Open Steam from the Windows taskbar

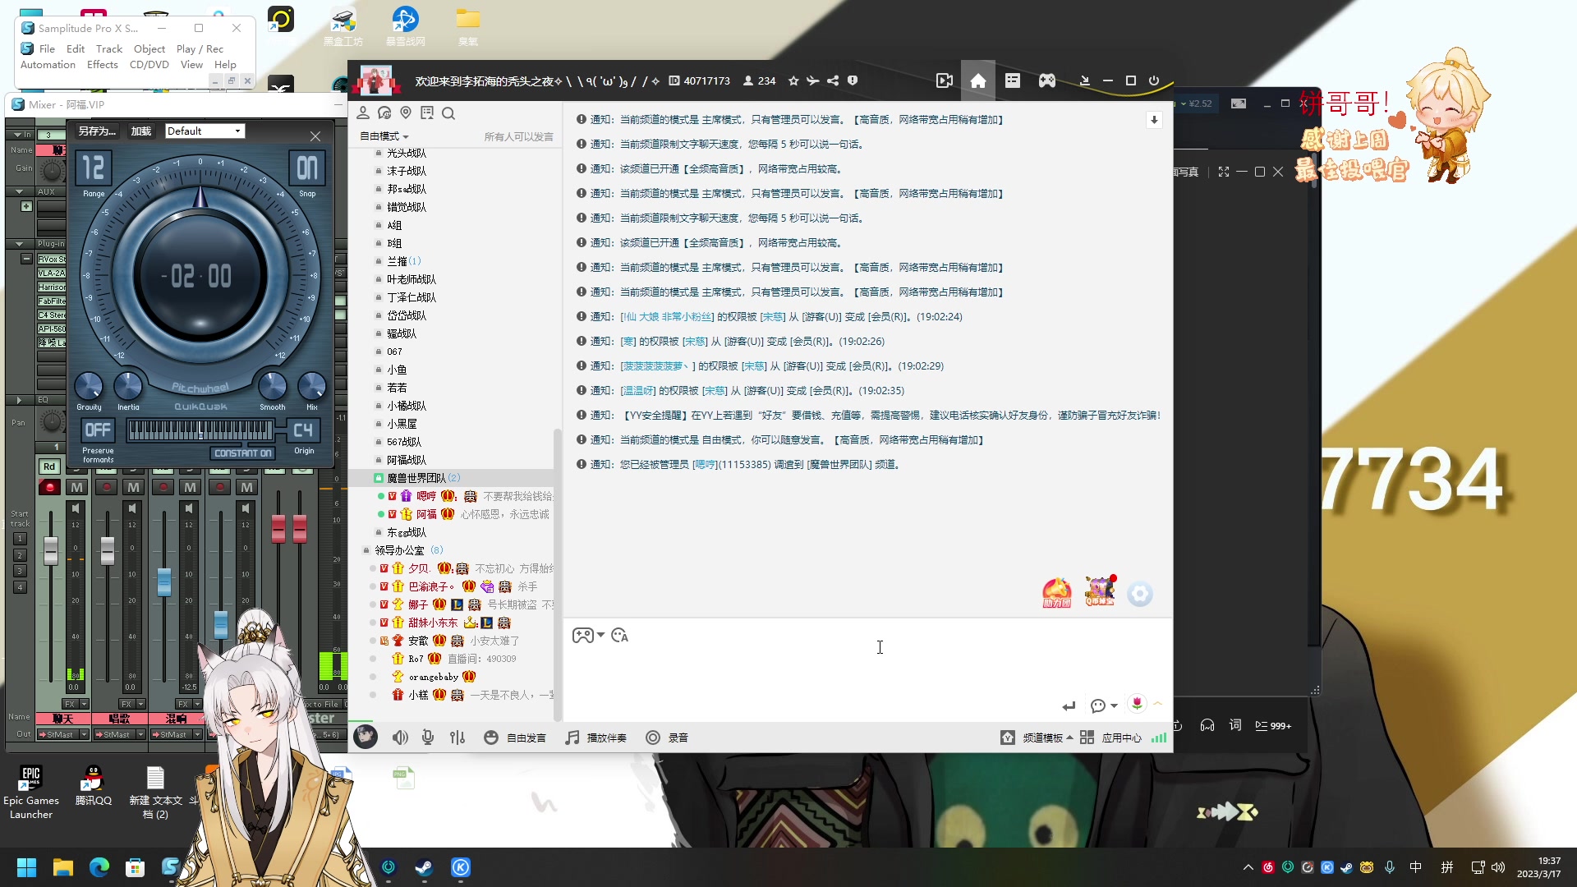coord(425,867)
